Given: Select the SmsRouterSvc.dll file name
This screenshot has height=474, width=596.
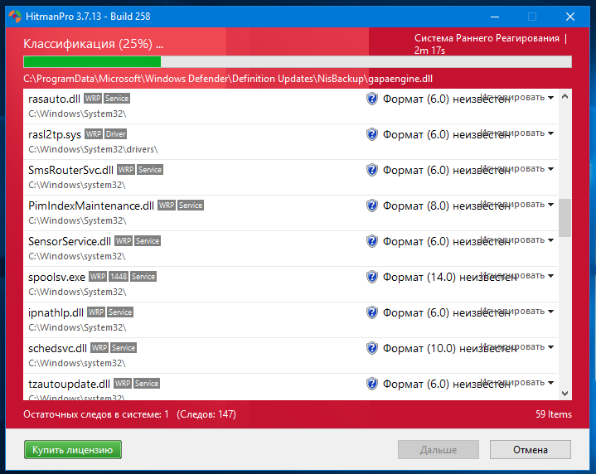Looking at the screenshot, I should click(x=70, y=170).
